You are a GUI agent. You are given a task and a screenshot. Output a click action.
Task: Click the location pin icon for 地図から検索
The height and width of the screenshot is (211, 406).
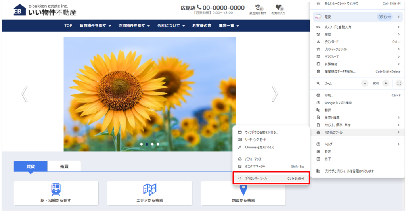point(243,190)
